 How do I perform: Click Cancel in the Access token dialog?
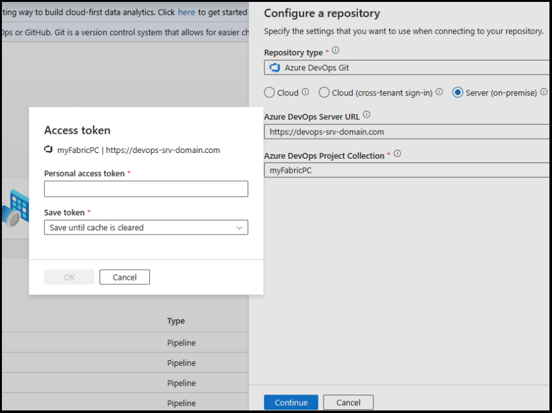[124, 277]
